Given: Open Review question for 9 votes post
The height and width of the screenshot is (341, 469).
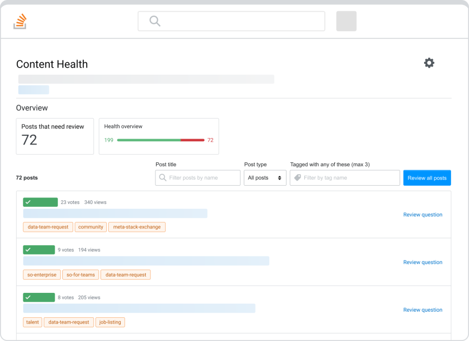Looking at the screenshot, I should tap(422, 262).
